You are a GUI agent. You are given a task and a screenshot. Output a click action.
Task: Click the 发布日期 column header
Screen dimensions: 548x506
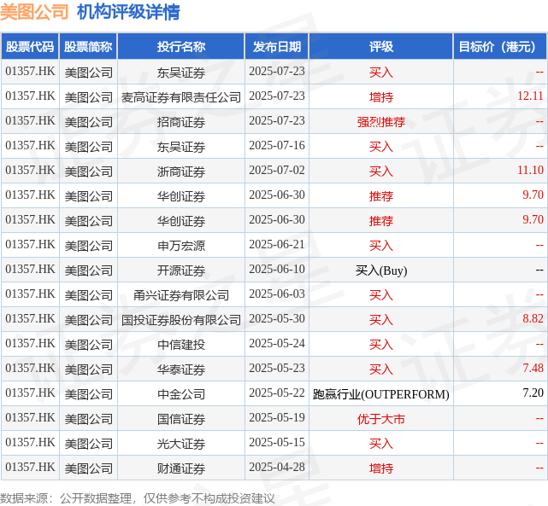pos(277,46)
